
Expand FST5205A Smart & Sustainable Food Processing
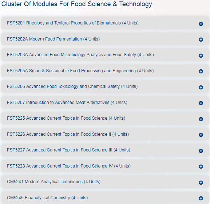click(x=105, y=71)
